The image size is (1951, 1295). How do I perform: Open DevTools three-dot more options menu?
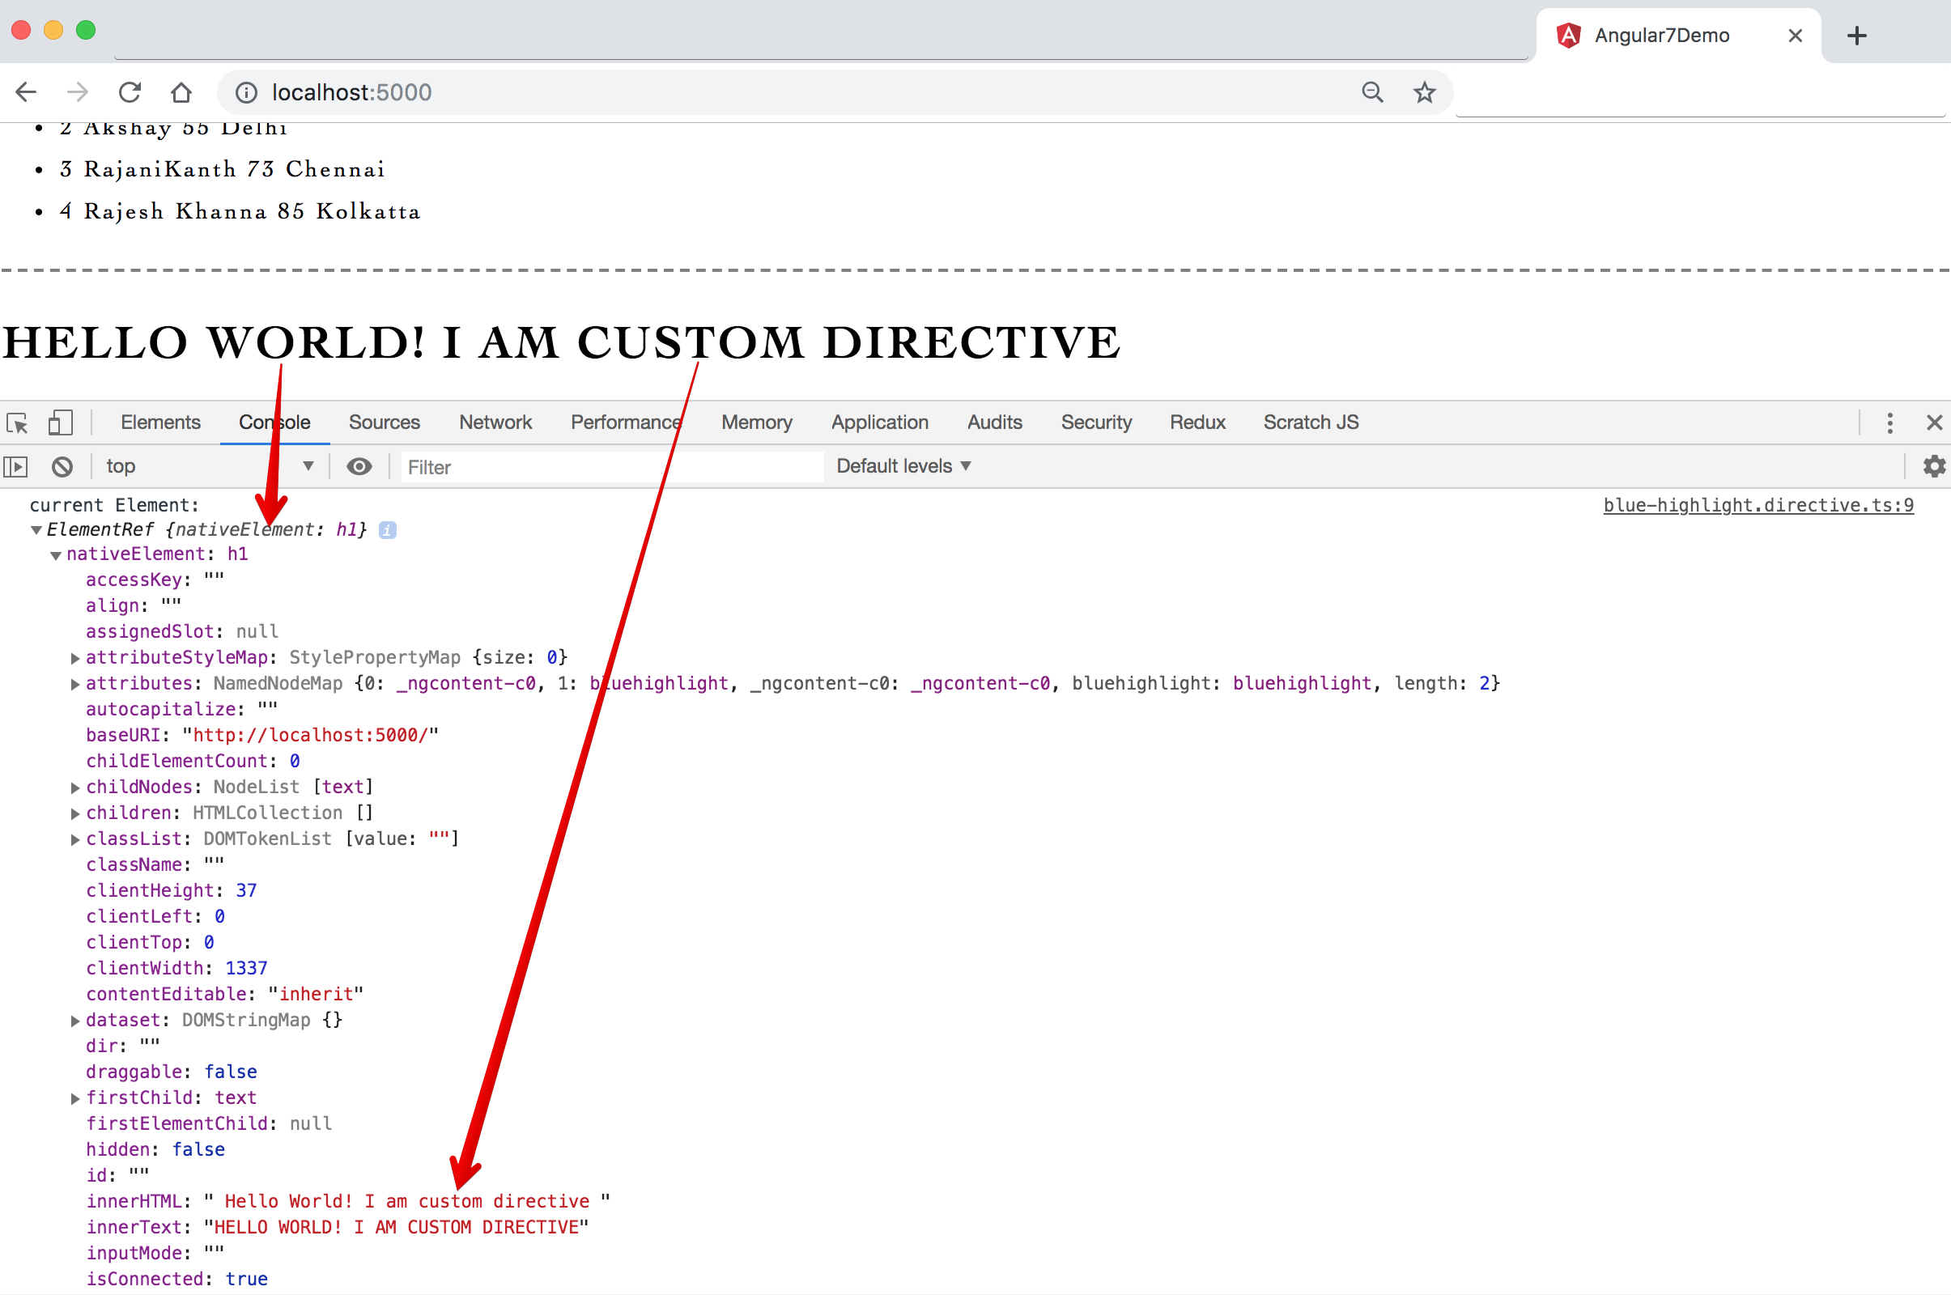click(1889, 422)
